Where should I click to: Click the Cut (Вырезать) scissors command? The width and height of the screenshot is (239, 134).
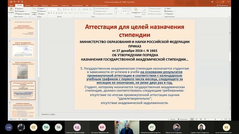tap(19, 9)
